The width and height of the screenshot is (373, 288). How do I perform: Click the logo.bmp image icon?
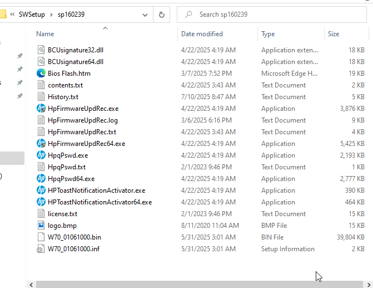pos(41,225)
